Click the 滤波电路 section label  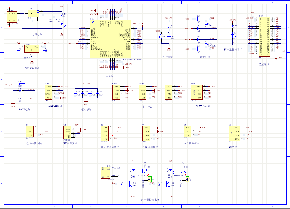pos(86,109)
